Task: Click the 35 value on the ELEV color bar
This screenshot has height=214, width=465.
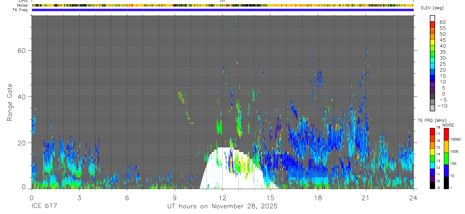Action: tap(442, 52)
